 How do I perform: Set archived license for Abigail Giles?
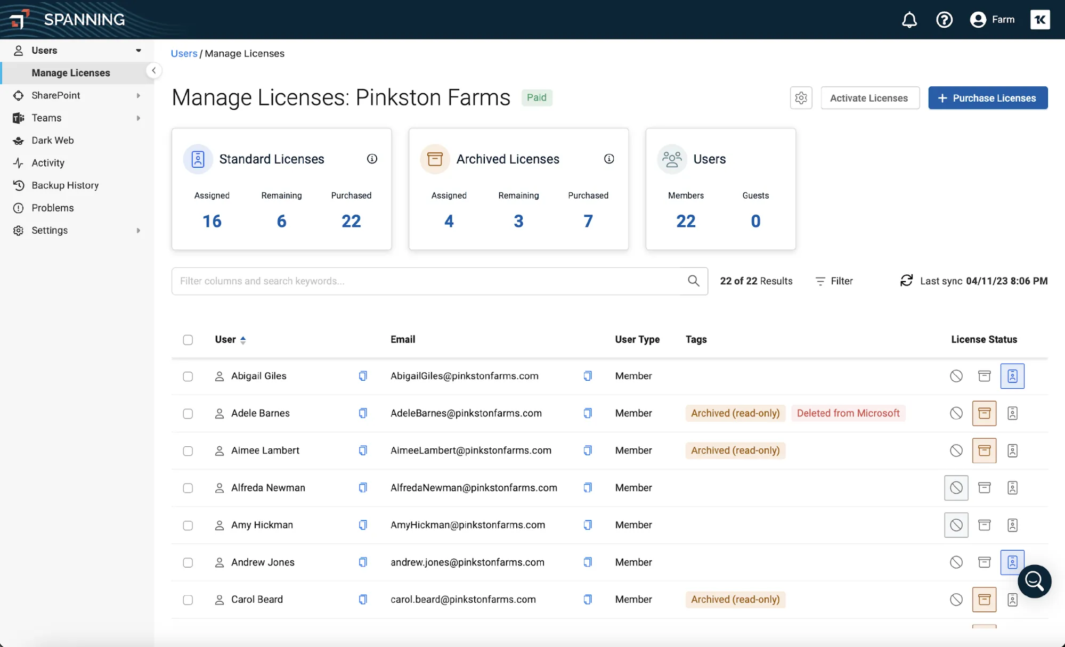[x=984, y=376]
